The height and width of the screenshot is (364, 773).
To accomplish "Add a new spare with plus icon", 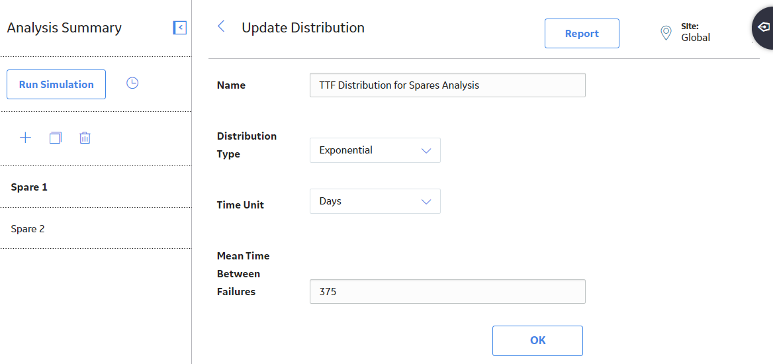I will pos(25,138).
